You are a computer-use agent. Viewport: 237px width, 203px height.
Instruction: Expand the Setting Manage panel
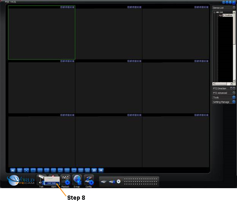[x=234, y=102]
